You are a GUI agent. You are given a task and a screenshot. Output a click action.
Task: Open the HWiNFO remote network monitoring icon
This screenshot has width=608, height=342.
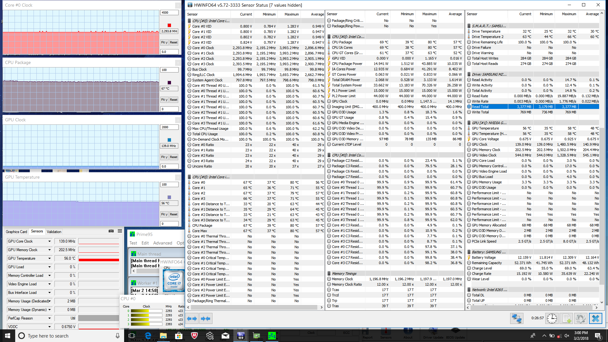point(516,319)
